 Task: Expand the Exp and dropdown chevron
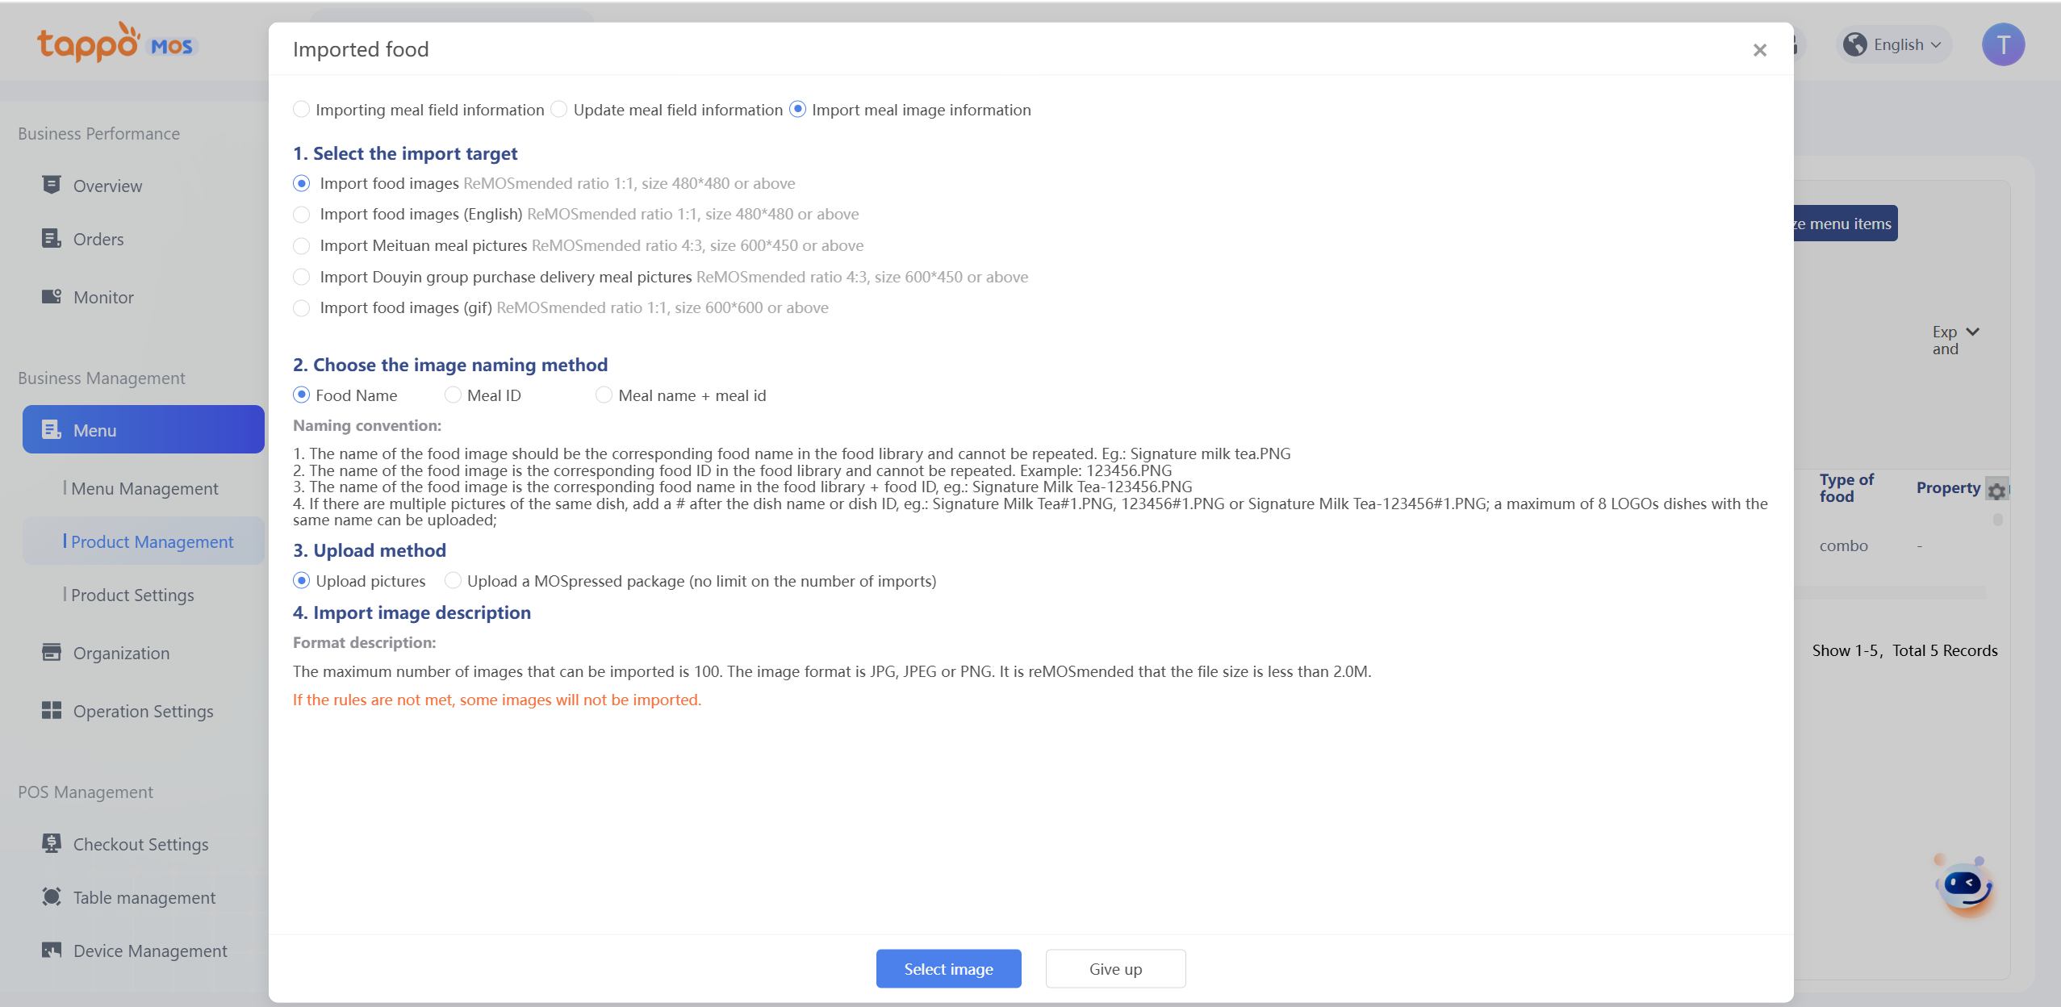click(x=1972, y=332)
